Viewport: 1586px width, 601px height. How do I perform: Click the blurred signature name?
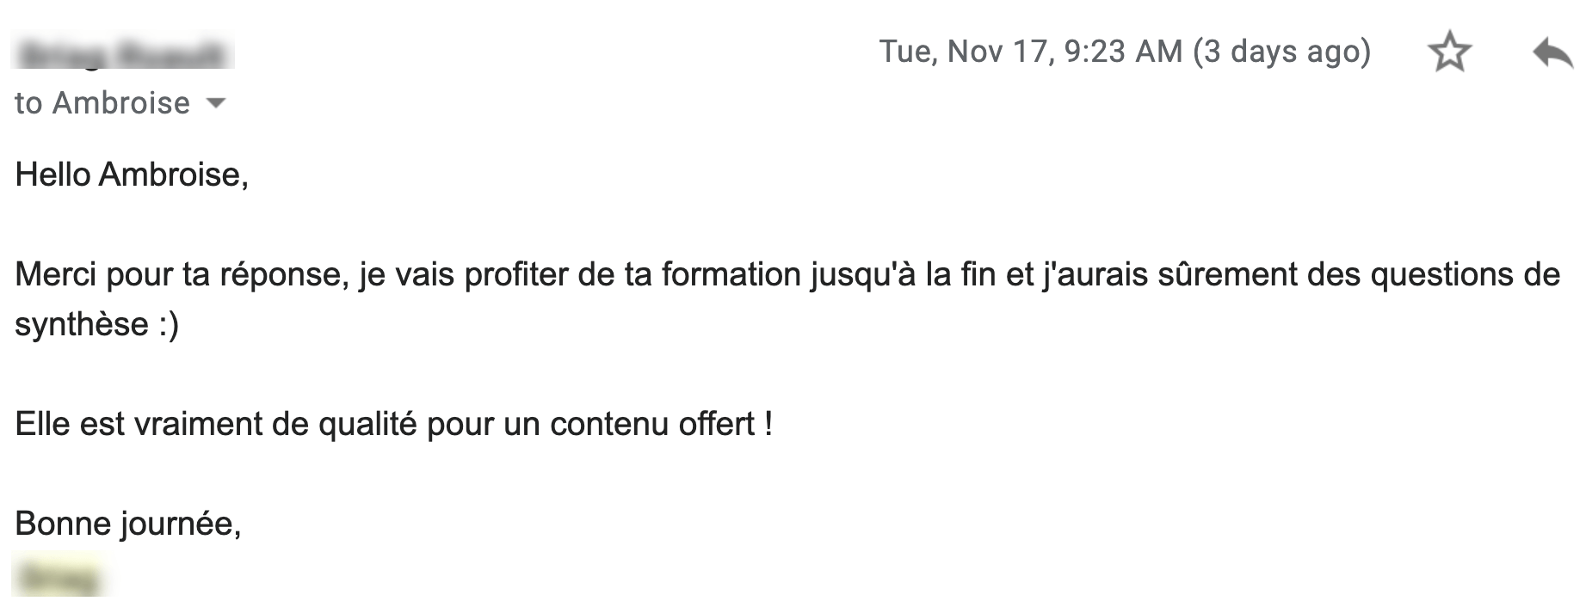coord(59,576)
